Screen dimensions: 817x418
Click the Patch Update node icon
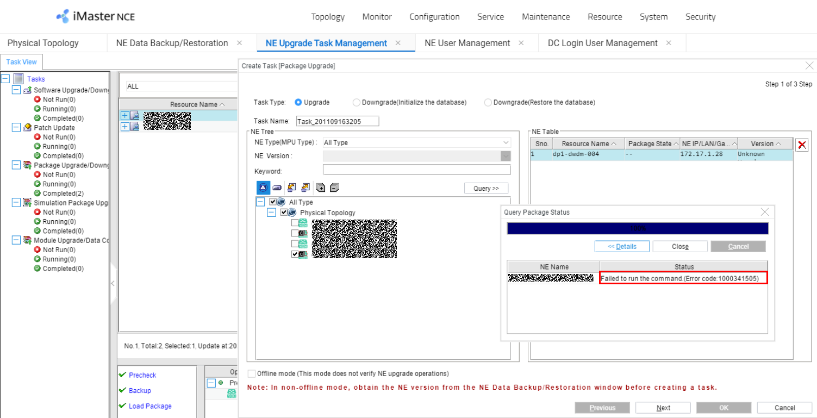[x=27, y=128]
